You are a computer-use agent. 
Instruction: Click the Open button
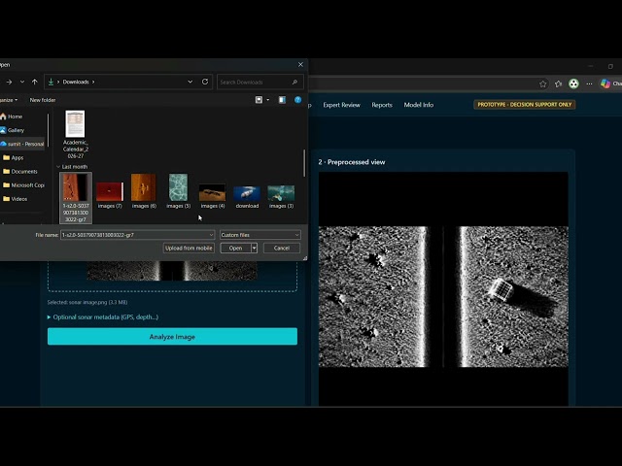tap(235, 249)
